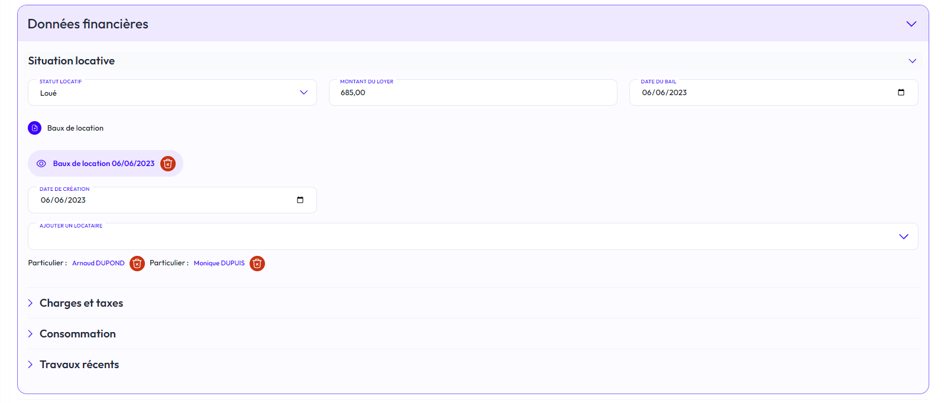Open the Monique DUPUIS tenant link
The width and height of the screenshot is (944, 403).
[x=219, y=264]
